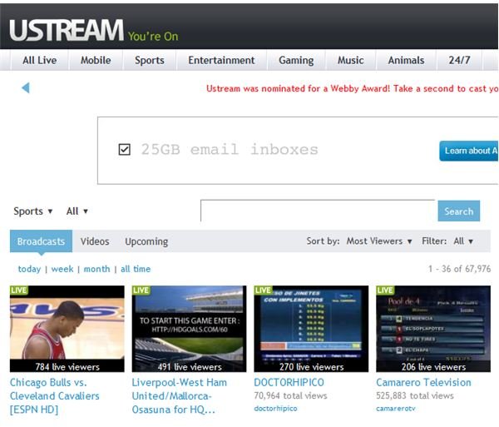Click the LIVE badge on Camarero thumbnail

pyautogui.click(x=385, y=290)
